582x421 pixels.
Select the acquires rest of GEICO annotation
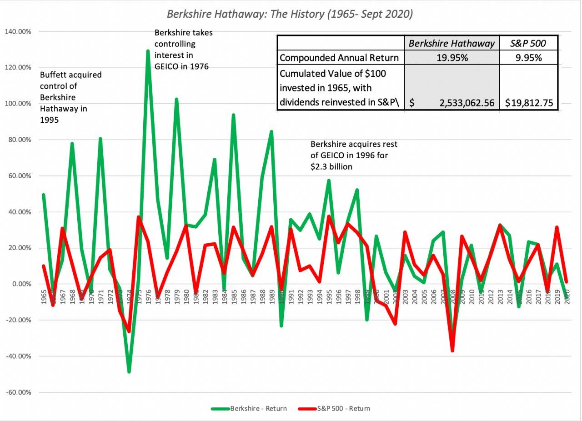pyautogui.click(x=354, y=155)
